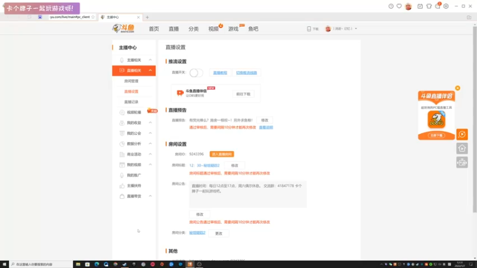Open the user account dropdown arrow

(x=356, y=29)
